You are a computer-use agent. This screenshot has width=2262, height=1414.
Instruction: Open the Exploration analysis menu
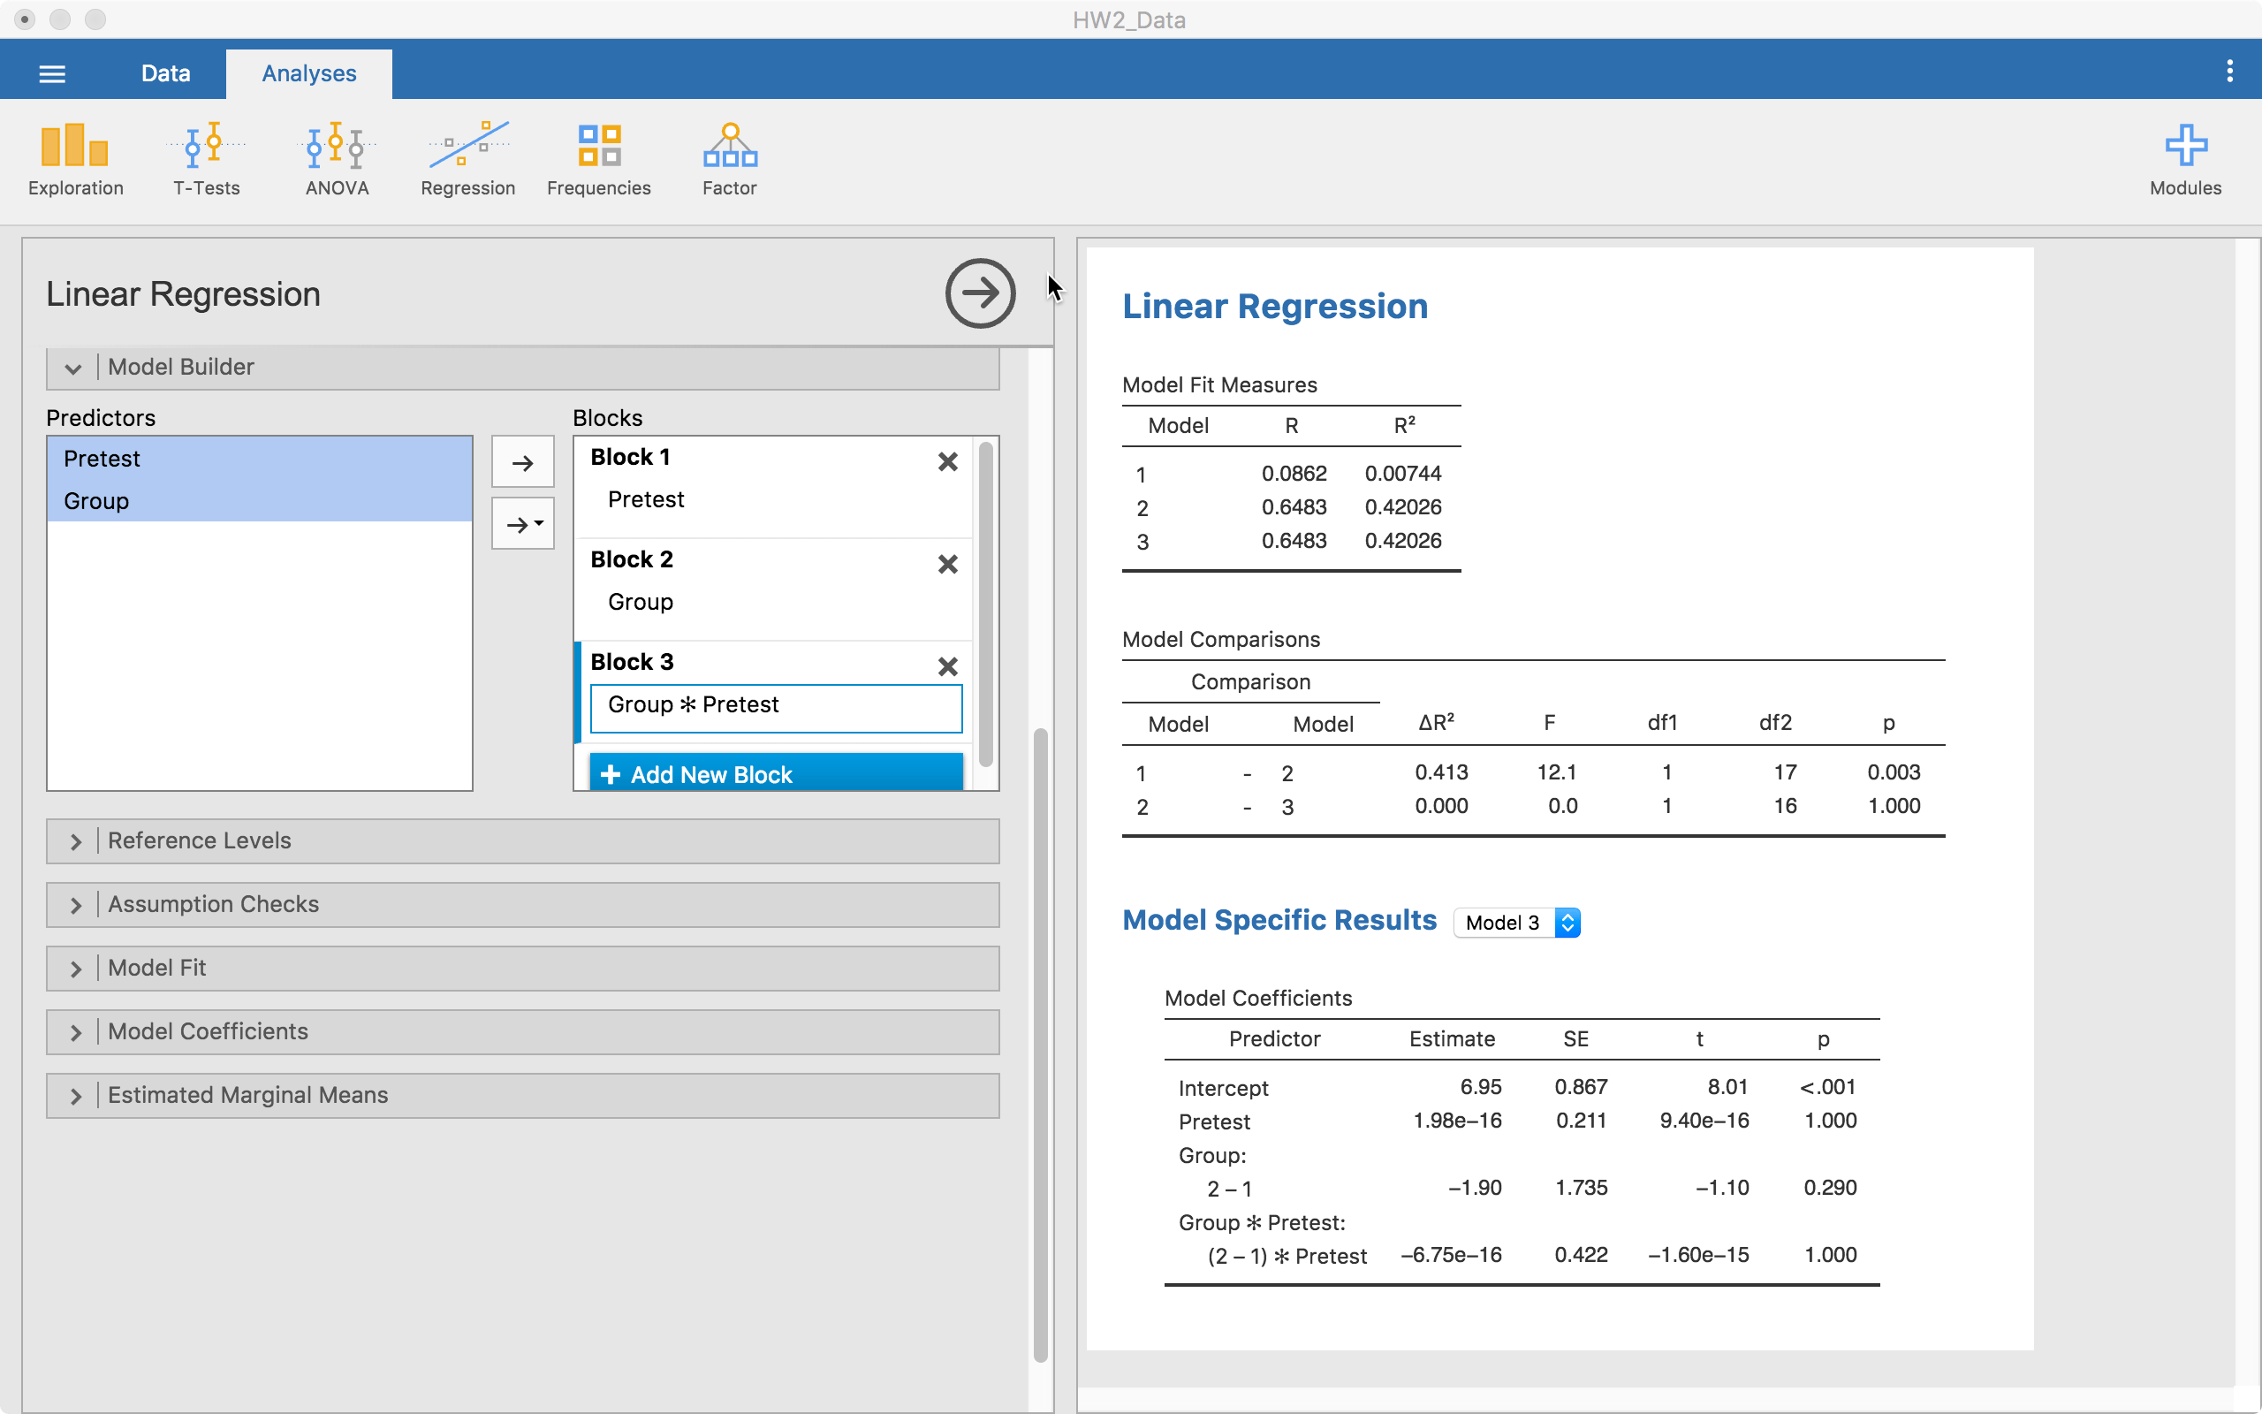click(x=75, y=157)
